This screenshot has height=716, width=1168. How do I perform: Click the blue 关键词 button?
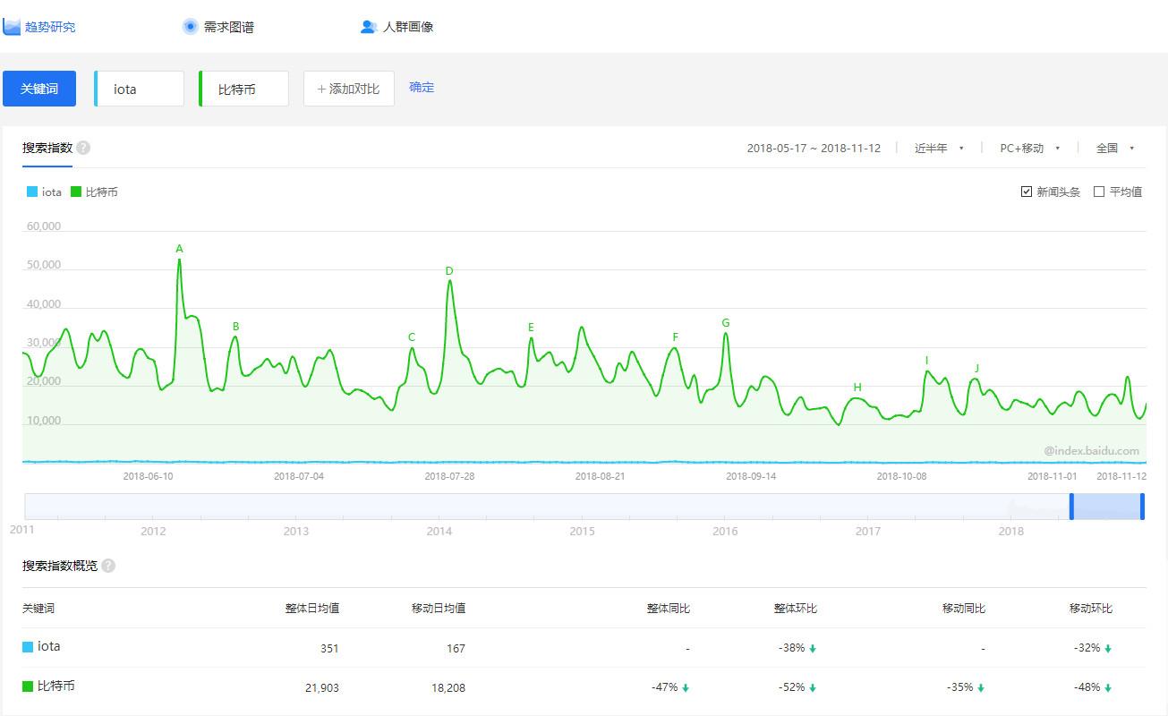click(x=39, y=89)
